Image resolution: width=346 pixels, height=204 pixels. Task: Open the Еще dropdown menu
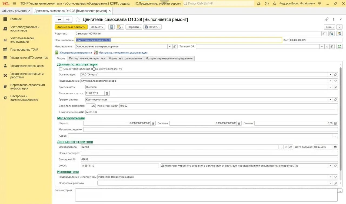(x=330, y=27)
